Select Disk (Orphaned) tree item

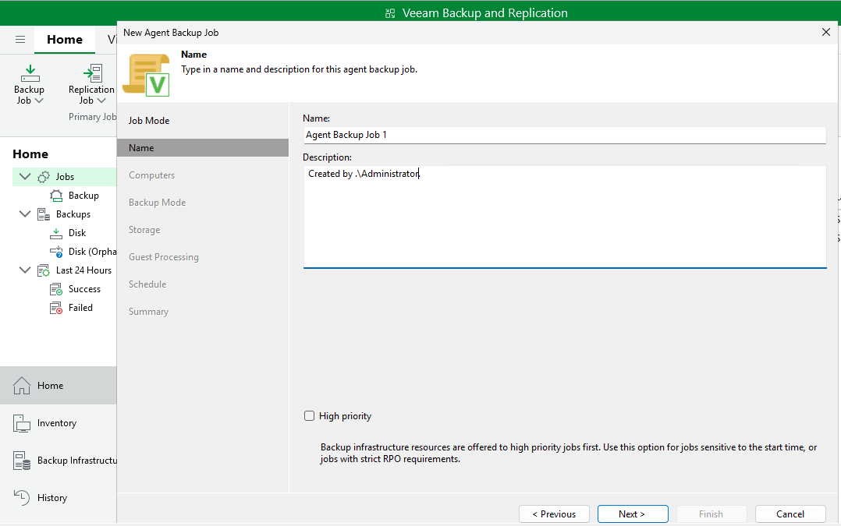point(92,252)
